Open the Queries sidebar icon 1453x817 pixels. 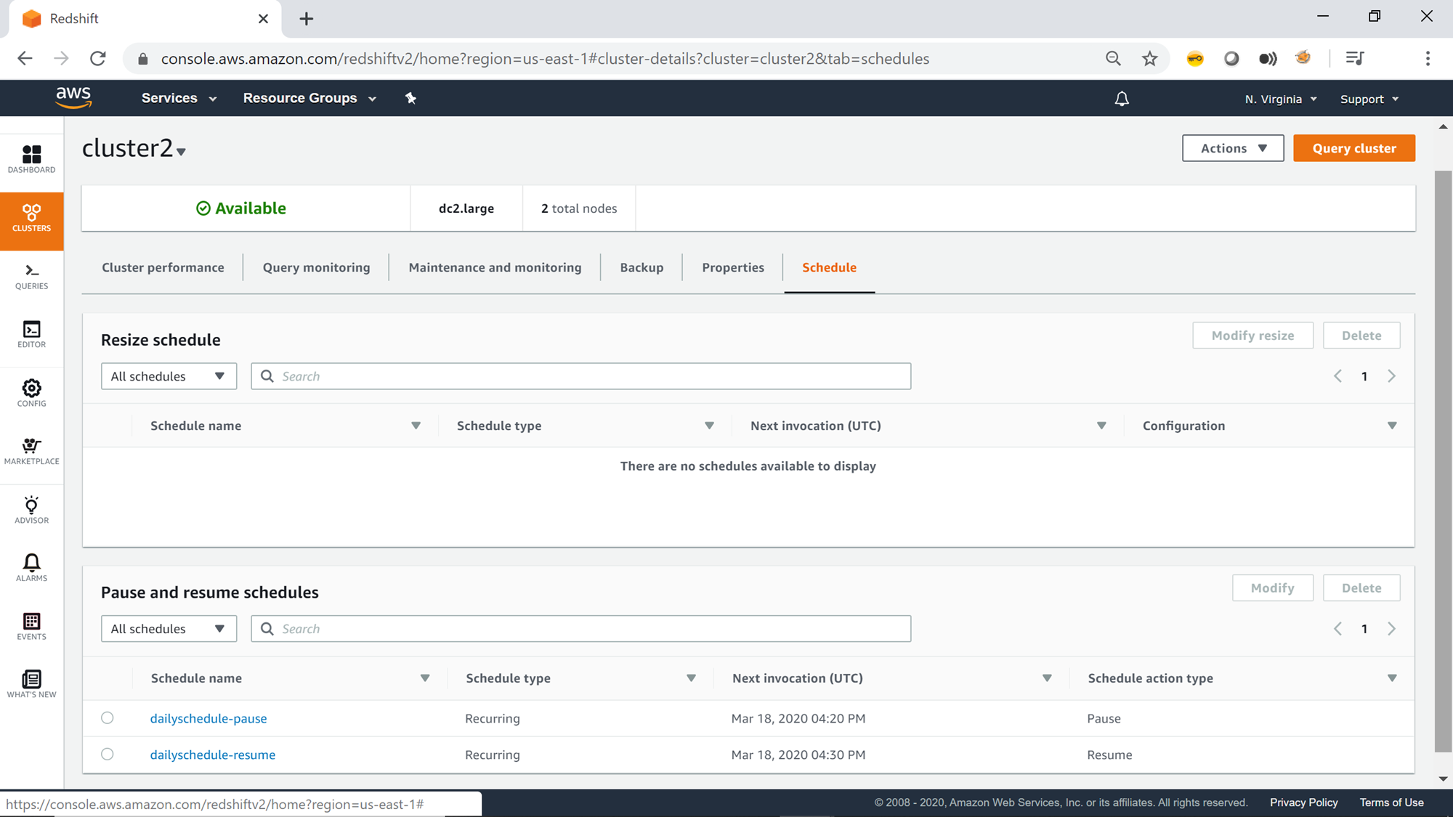[x=31, y=276]
